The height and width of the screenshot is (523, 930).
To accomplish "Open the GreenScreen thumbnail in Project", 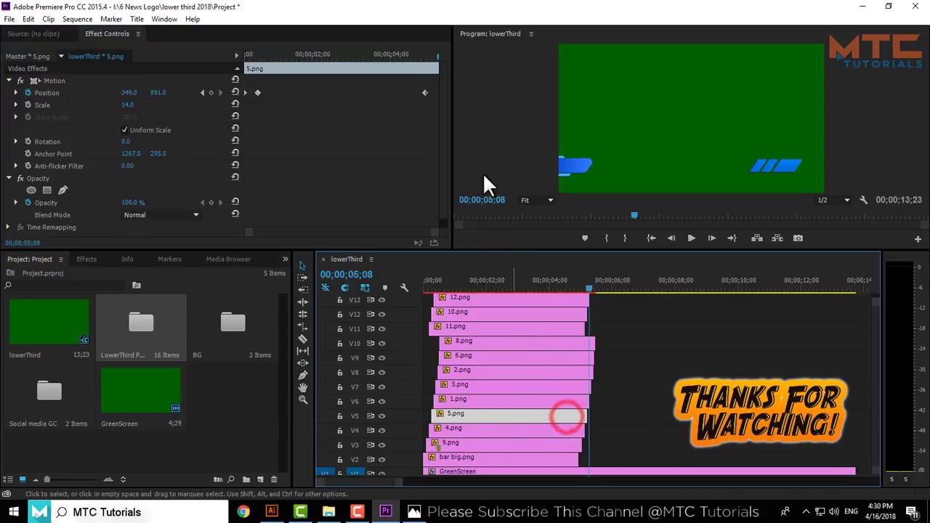I will click(x=141, y=390).
